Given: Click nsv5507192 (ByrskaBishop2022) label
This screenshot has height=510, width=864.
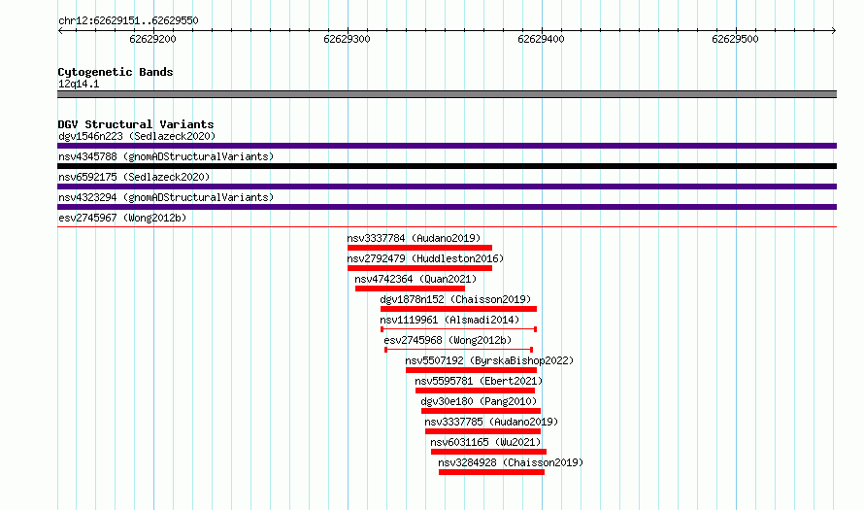Looking at the screenshot, I should pos(489,360).
